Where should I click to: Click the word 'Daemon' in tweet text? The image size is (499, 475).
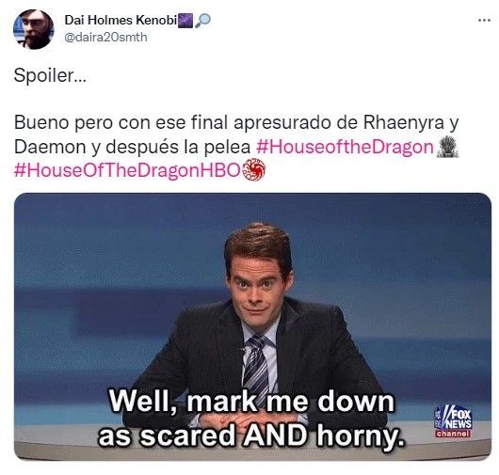[50, 147]
